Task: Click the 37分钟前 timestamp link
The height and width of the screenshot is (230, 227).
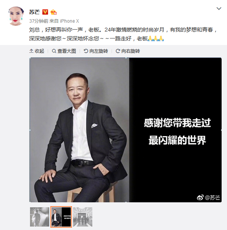Action: pyautogui.click(x=39, y=21)
